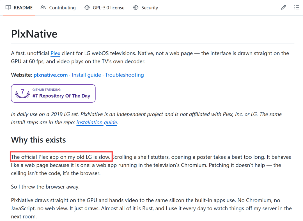Click the 'The official Plex app on my old LG is slow.' sentence
This screenshot has width=303, height=221.
61,157
